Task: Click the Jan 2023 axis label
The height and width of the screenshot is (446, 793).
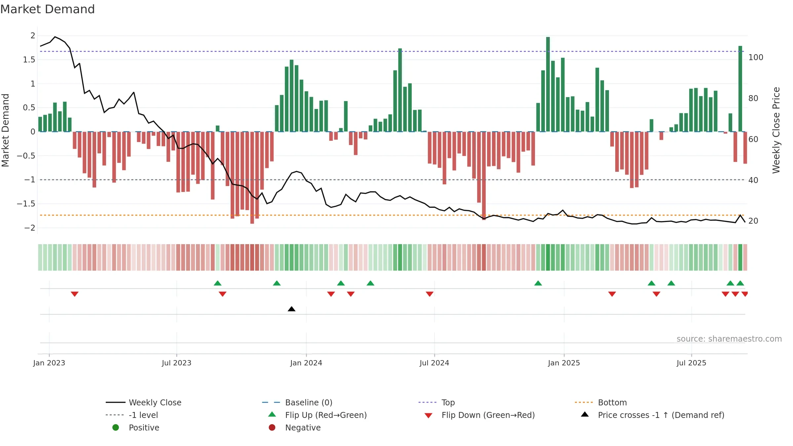Action: (49, 363)
